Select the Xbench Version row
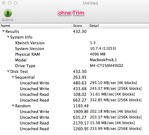The image size is (149, 135). (74, 43)
